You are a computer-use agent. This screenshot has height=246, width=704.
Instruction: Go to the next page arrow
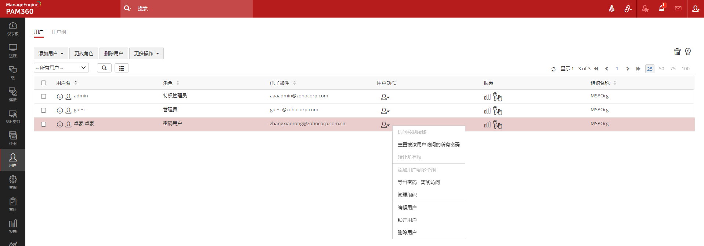pyautogui.click(x=628, y=69)
